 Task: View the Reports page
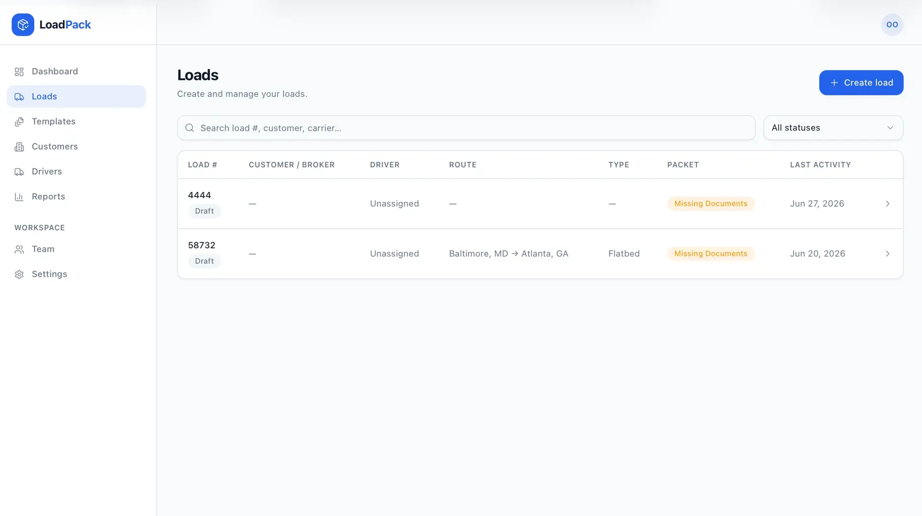[76, 196]
